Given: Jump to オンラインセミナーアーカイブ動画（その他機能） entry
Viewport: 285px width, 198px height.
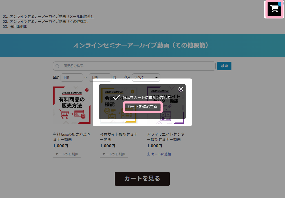Looking at the screenshot, I should click(49, 21).
